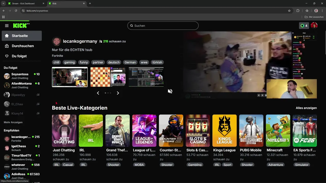
Task: View site information icon in address bar
Action: pos(23,11)
